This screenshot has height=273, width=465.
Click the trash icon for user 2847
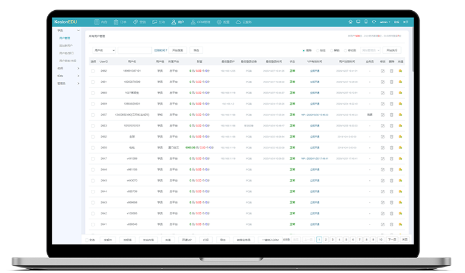coord(391,159)
